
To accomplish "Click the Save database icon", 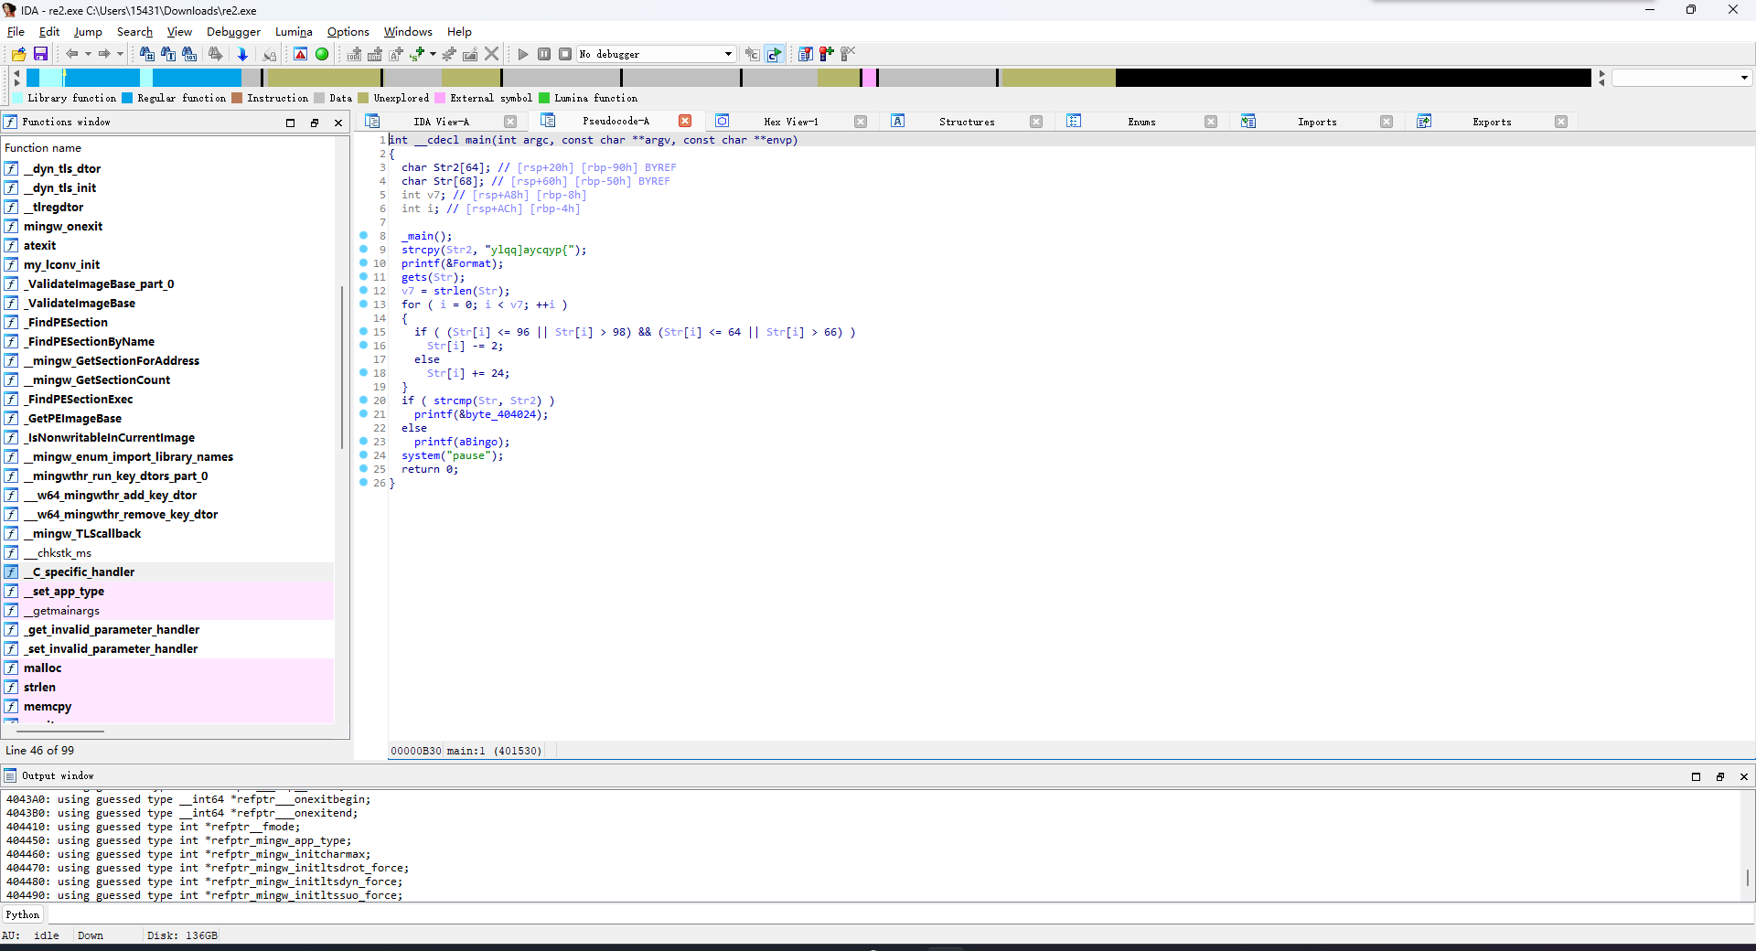I will pyautogui.click(x=40, y=54).
